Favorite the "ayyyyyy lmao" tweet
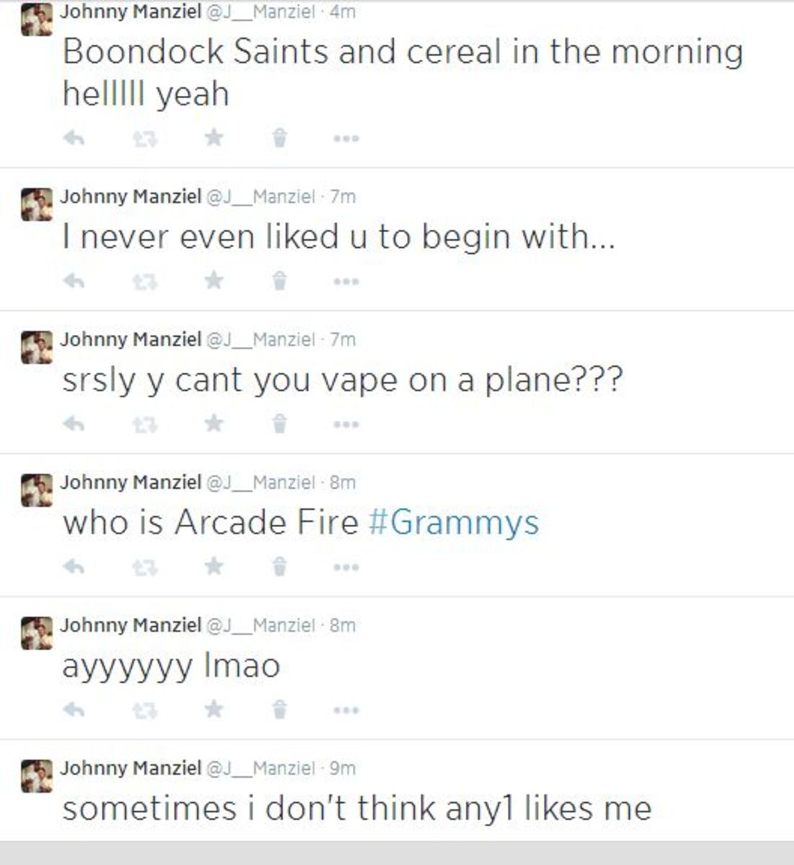The width and height of the screenshot is (794, 865). point(213,709)
